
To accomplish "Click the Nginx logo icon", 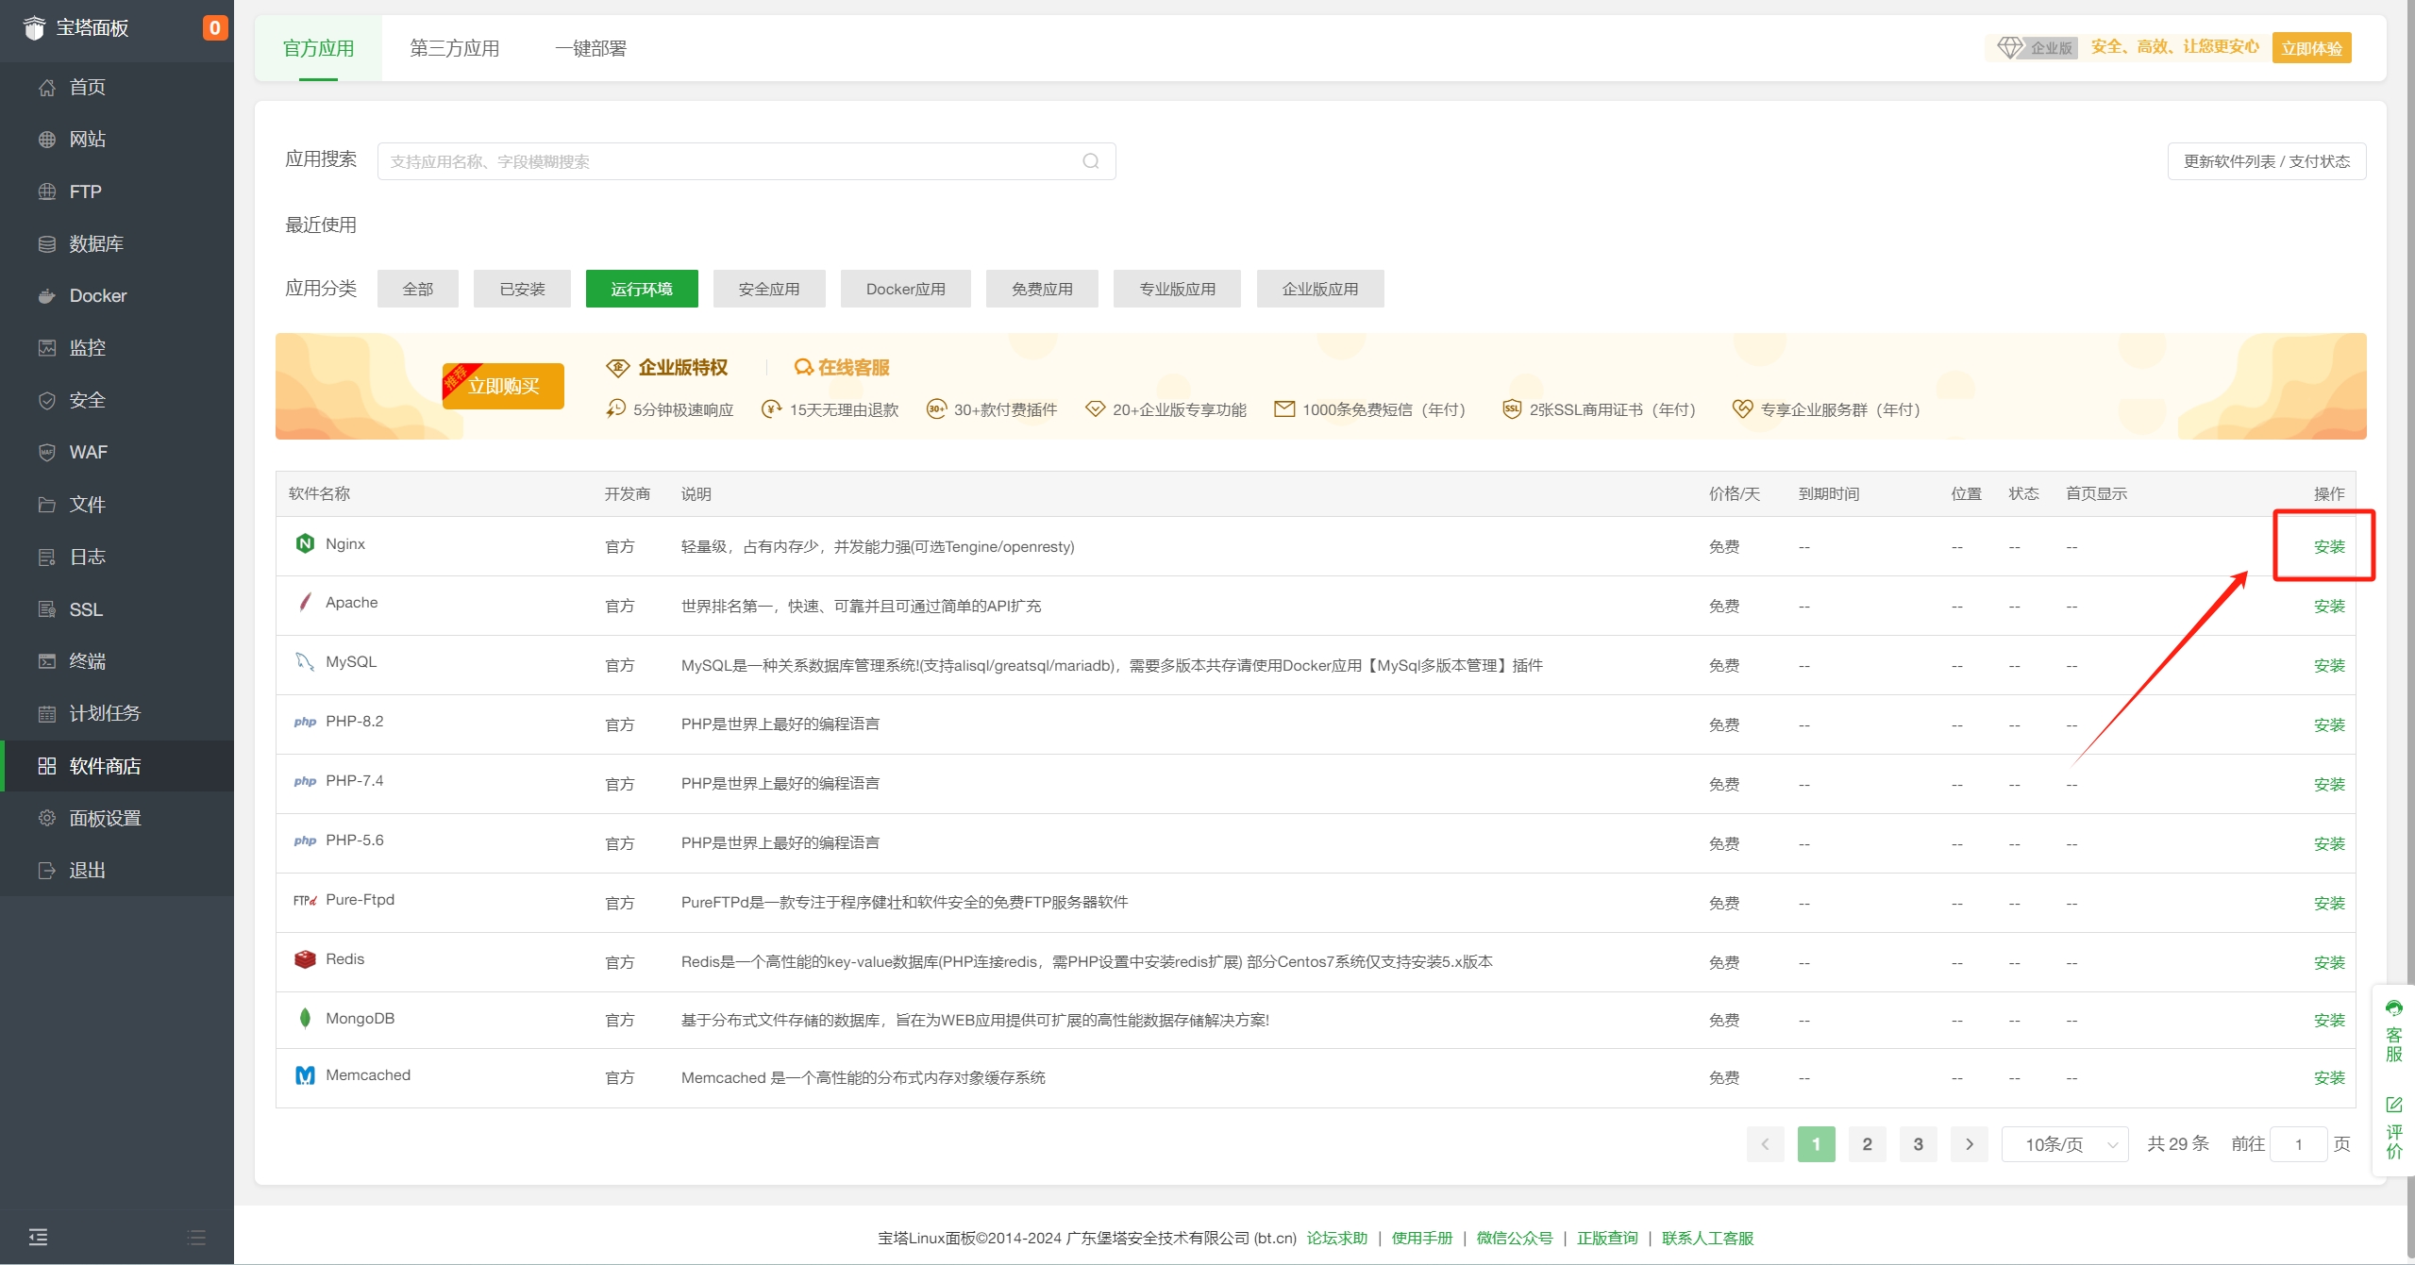I will 305,543.
